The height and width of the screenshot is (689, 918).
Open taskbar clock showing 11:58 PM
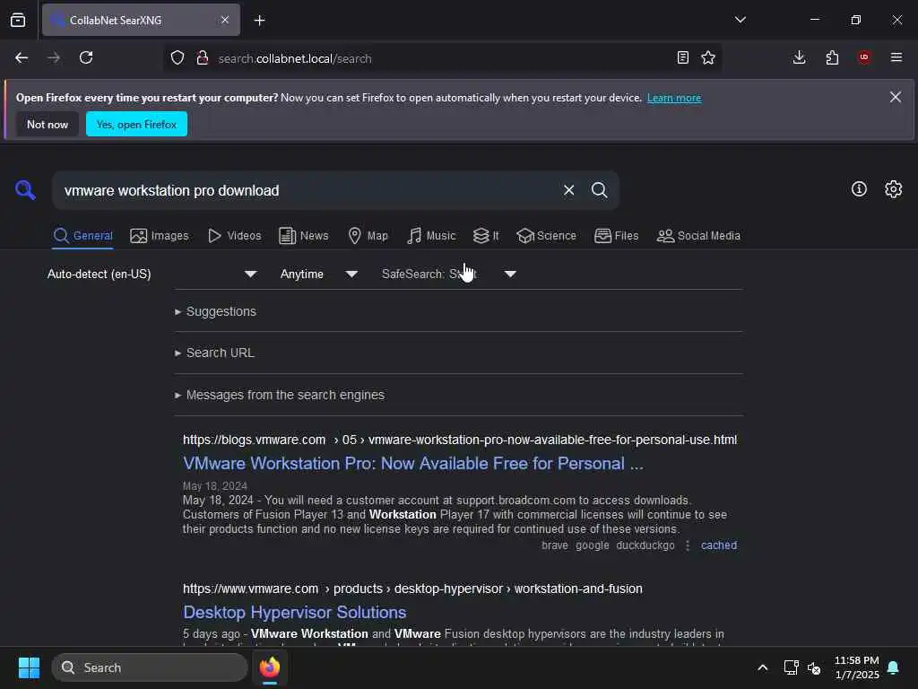856,667
